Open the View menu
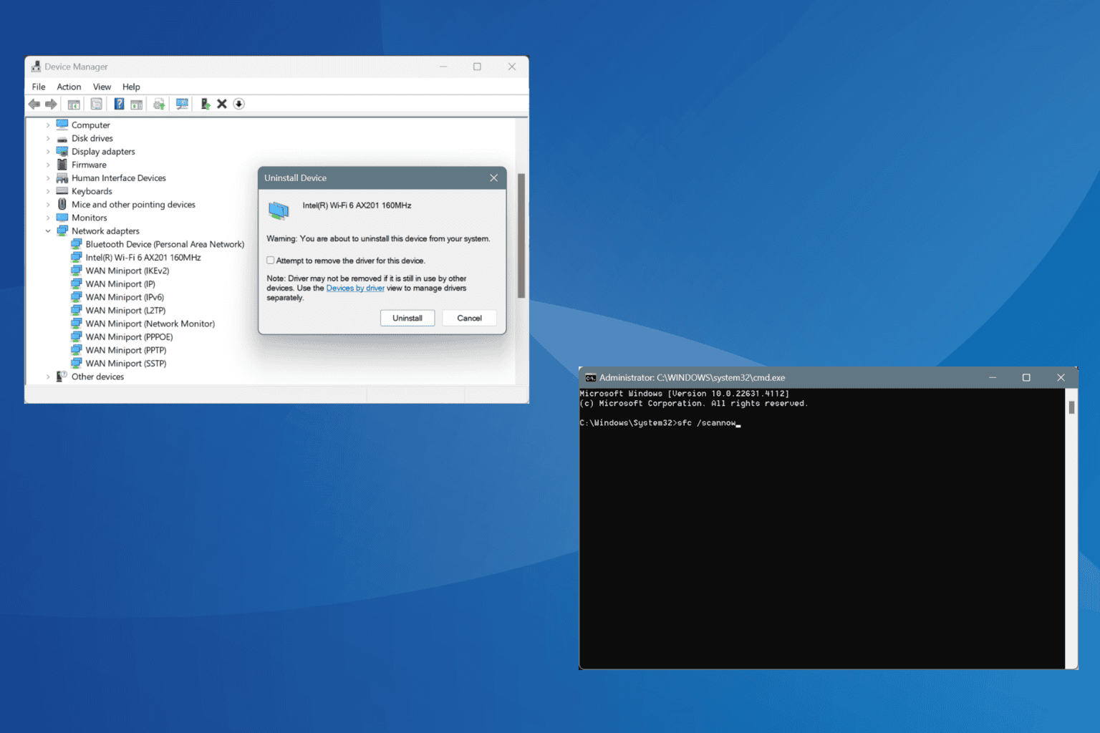The image size is (1100, 733). pyautogui.click(x=102, y=87)
